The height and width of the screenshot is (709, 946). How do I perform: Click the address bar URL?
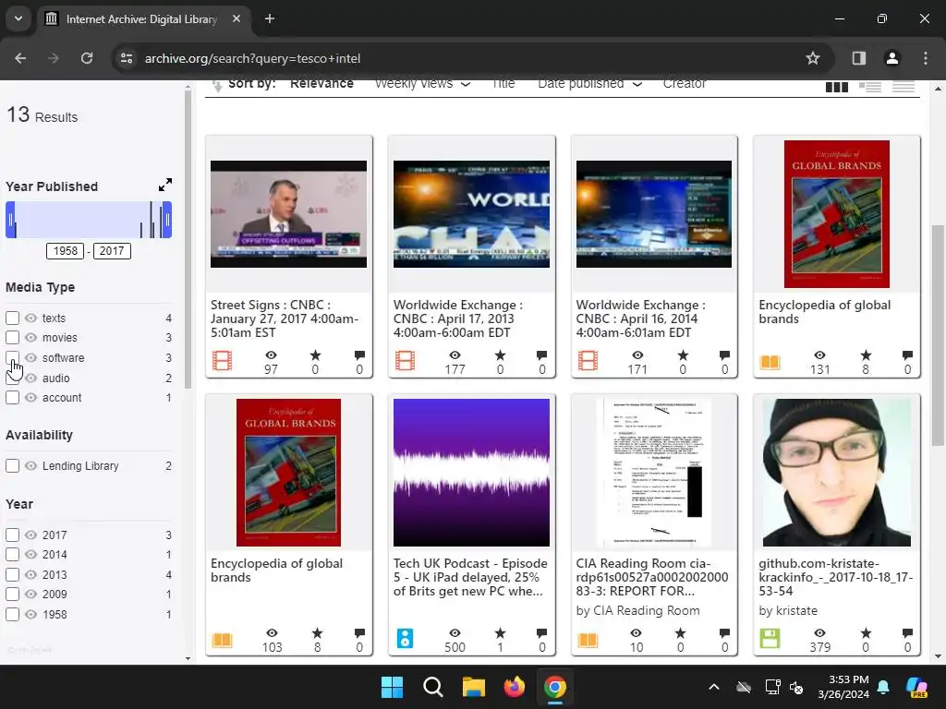(253, 58)
